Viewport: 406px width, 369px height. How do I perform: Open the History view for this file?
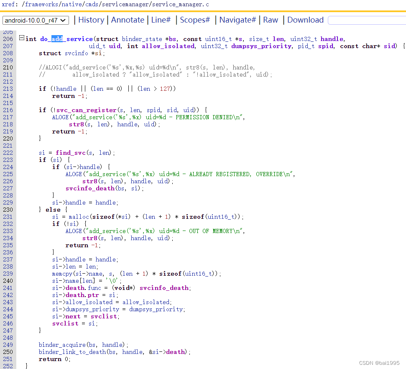pyautogui.click(x=91, y=20)
